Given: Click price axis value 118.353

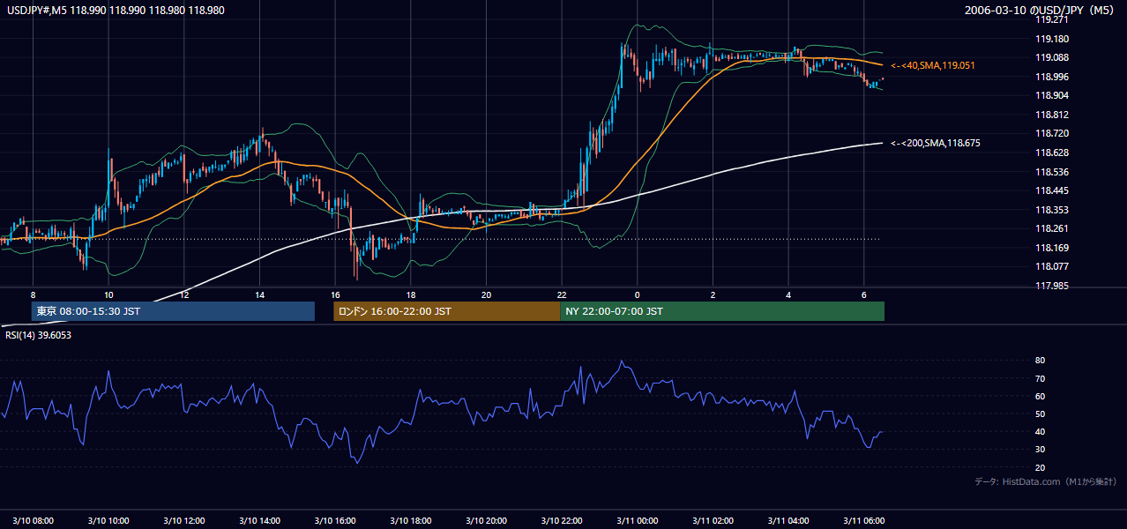Looking at the screenshot, I should tap(1053, 210).
